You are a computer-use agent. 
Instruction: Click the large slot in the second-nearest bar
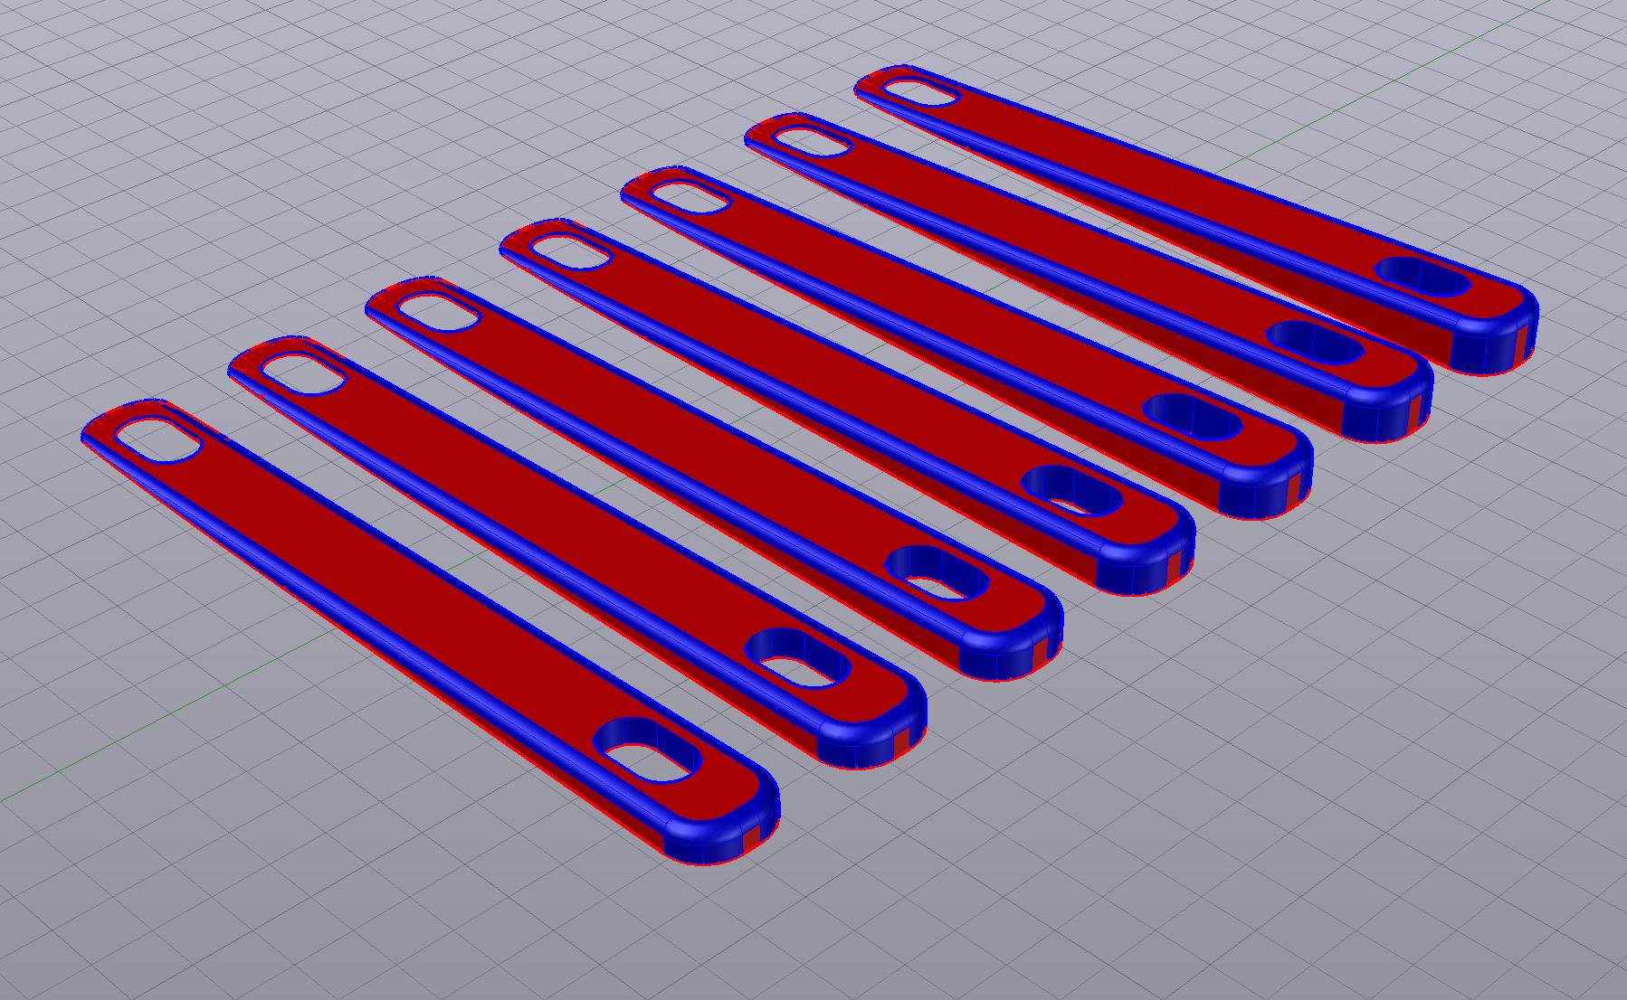(x=797, y=657)
